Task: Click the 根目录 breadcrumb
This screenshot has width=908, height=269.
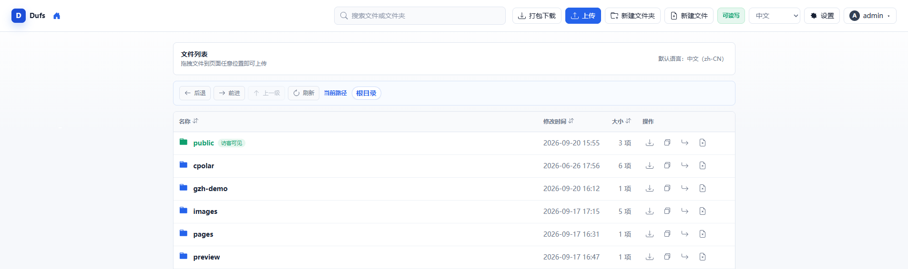Action: tap(366, 93)
